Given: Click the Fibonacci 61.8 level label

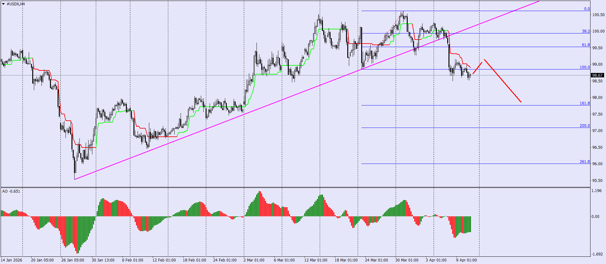Looking at the screenshot, I should 586,45.
